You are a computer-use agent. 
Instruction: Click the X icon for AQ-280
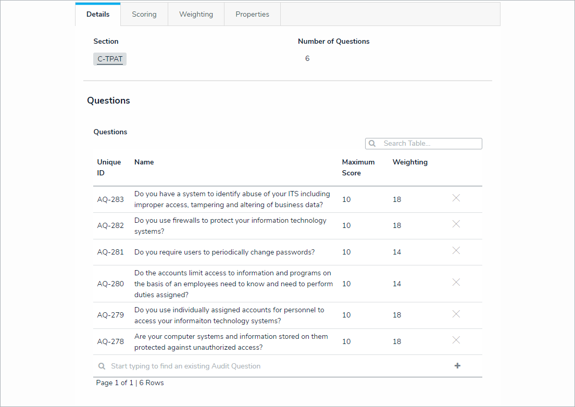(456, 282)
